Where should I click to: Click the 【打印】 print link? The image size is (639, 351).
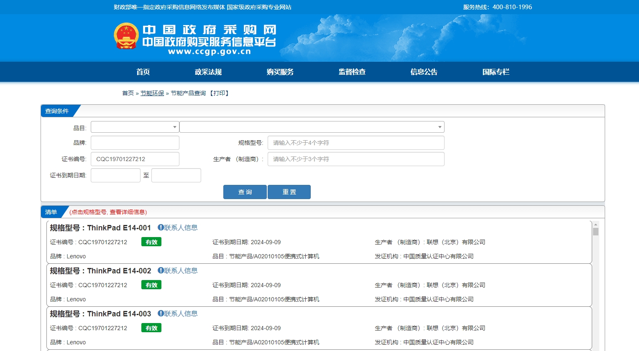219,93
